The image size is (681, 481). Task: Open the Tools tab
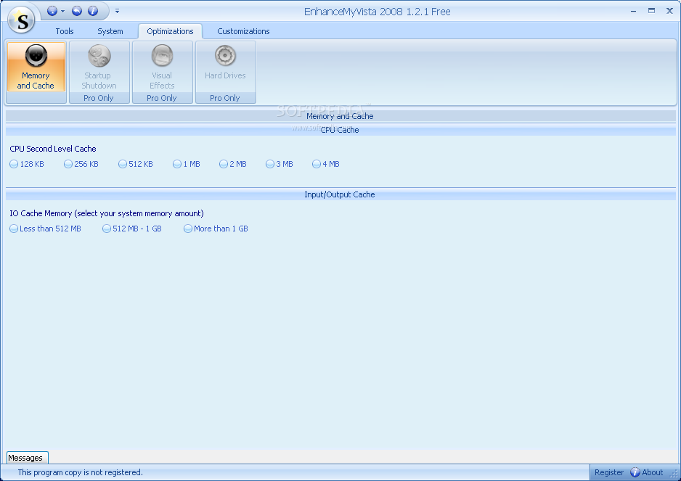click(65, 31)
